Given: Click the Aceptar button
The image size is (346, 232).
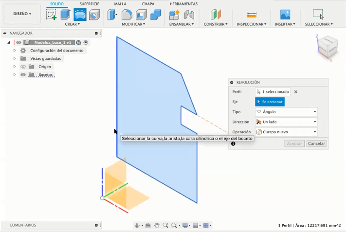Looking at the screenshot, I should [x=294, y=143].
